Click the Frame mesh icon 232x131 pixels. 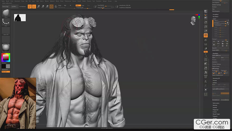[x=206, y=59]
